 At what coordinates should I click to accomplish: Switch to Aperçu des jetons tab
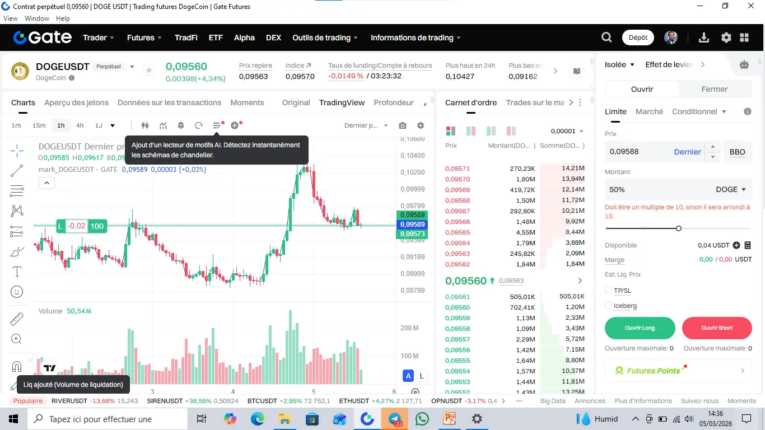point(76,102)
